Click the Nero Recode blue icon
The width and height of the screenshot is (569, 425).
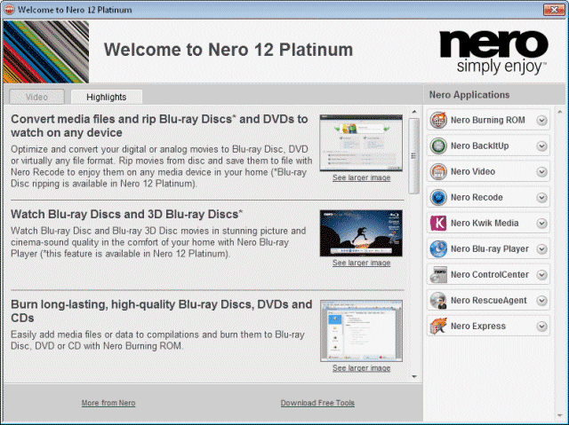tap(438, 197)
